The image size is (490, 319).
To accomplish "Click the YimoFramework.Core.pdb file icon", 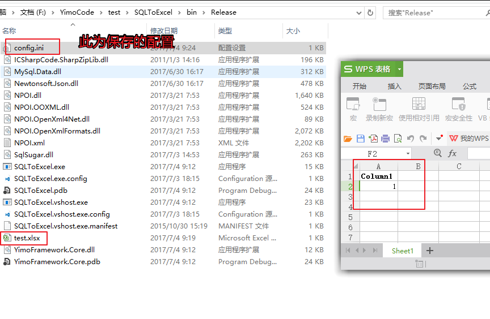I will coord(7,262).
